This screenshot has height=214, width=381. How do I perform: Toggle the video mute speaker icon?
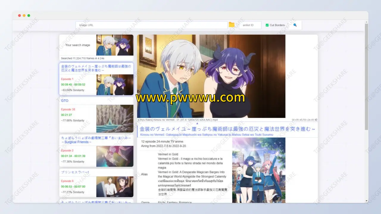pos(316,120)
